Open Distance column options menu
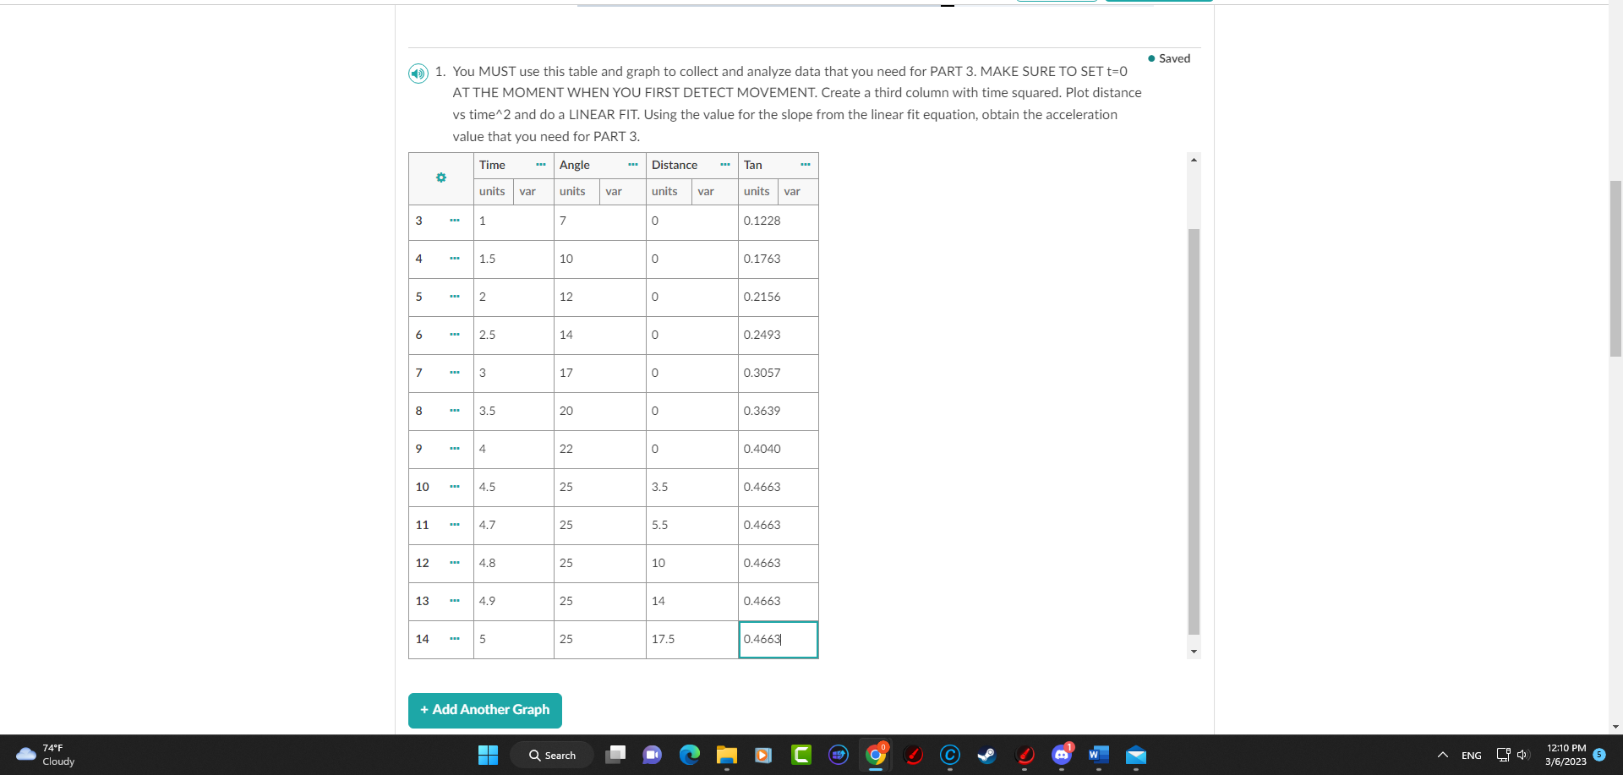Image resolution: width=1623 pixels, height=775 pixels. (725, 165)
